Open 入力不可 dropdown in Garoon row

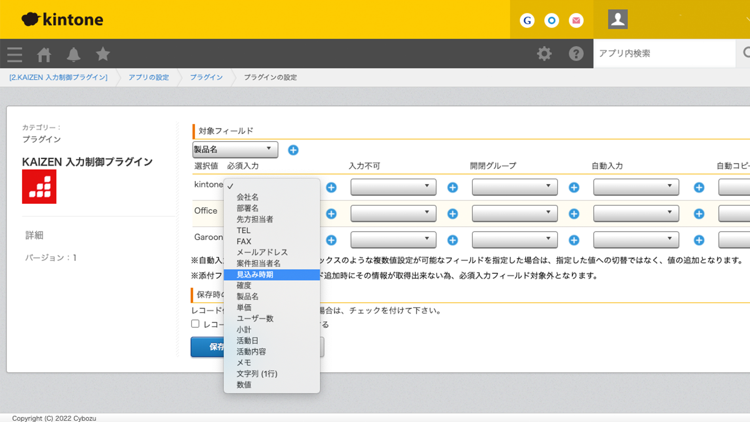[393, 240]
